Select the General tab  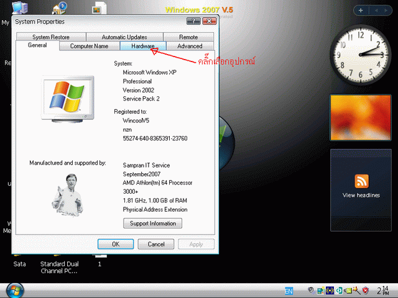[37, 45]
